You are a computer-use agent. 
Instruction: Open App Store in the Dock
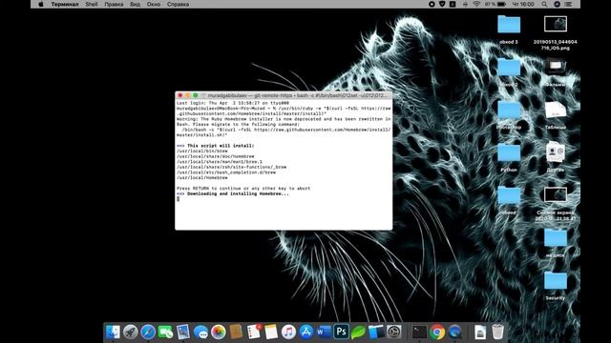306,333
